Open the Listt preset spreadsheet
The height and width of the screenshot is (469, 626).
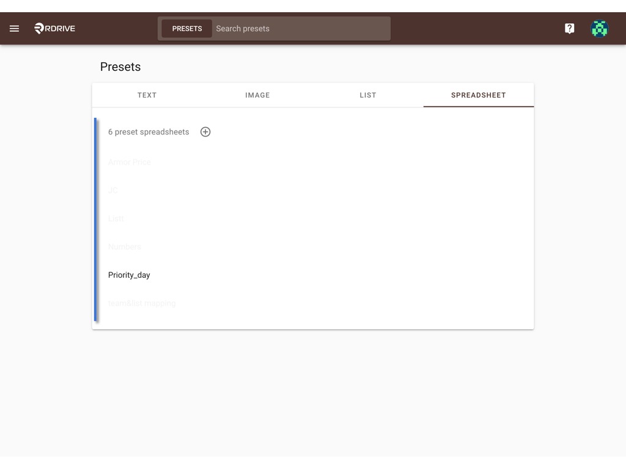tap(116, 219)
